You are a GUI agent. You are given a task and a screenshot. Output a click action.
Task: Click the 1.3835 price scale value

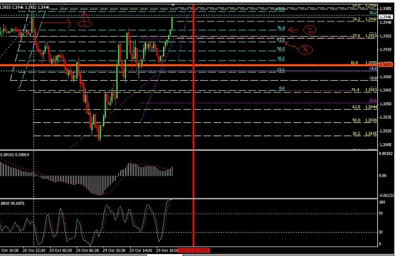[386, 117]
